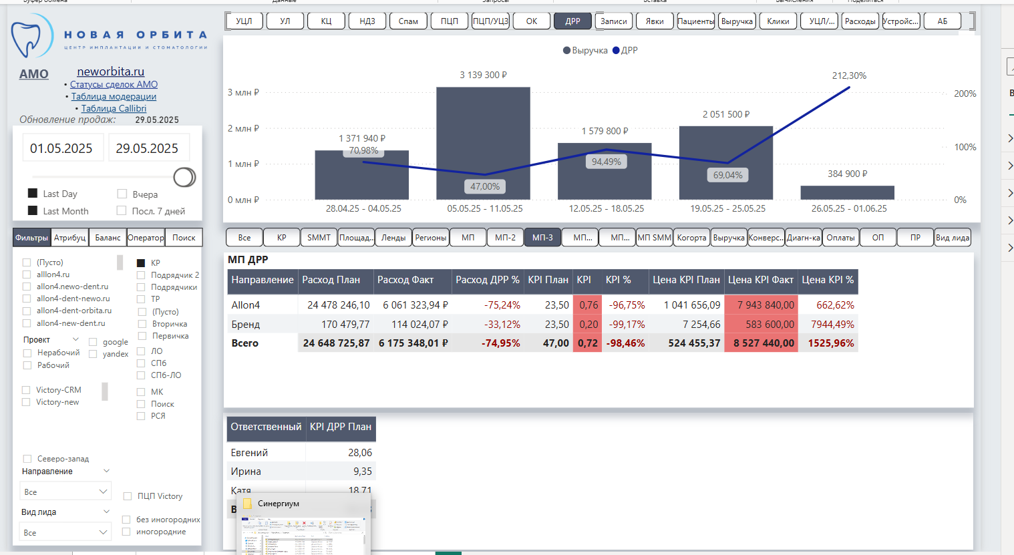This screenshot has height=555, width=1014.
Task: Click the ДРР legend marker in chart
Action: coord(616,50)
